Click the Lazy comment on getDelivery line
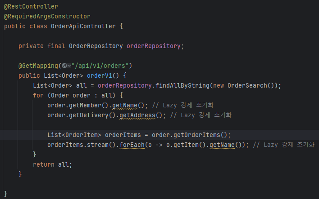The width and height of the screenshot is (319, 199). click(201, 115)
